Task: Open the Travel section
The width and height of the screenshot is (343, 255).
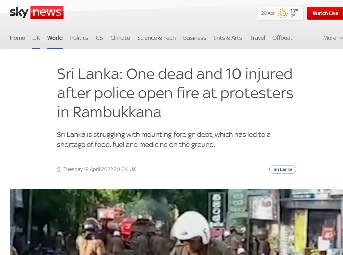Action: 257,38
